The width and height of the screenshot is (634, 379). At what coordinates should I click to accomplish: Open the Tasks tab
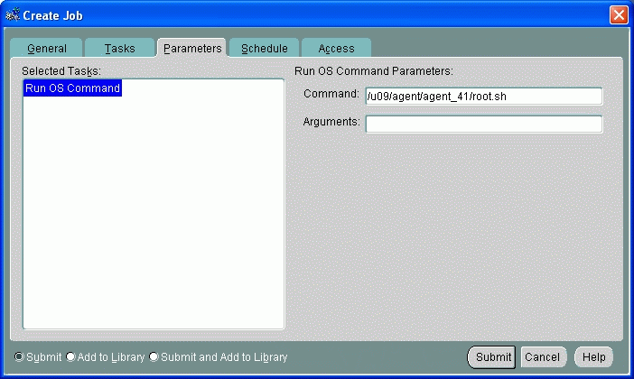[x=119, y=49]
